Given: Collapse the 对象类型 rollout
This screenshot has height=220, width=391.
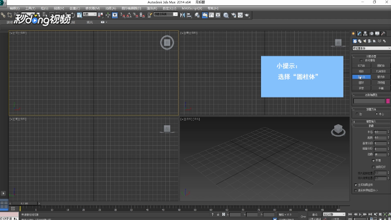Looking at the screenshot, I should 371,56.
